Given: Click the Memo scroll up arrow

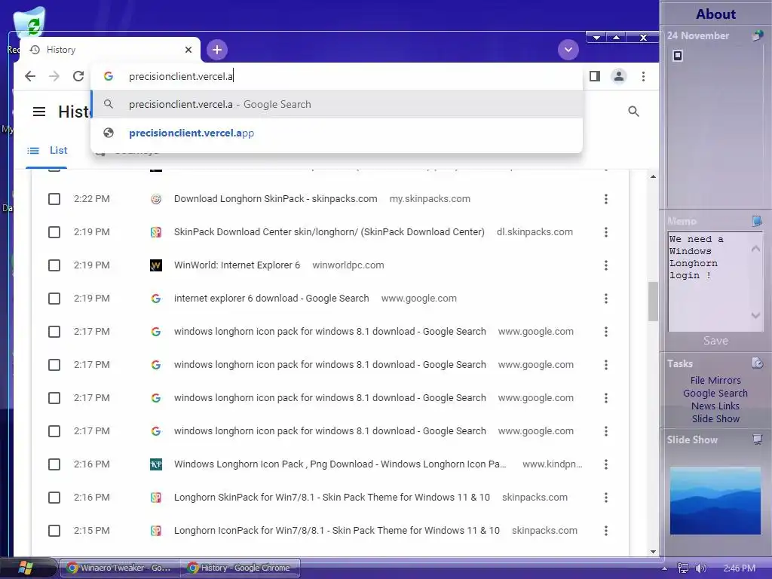Looking at the screenshot, I should click(x=755, y=249).
